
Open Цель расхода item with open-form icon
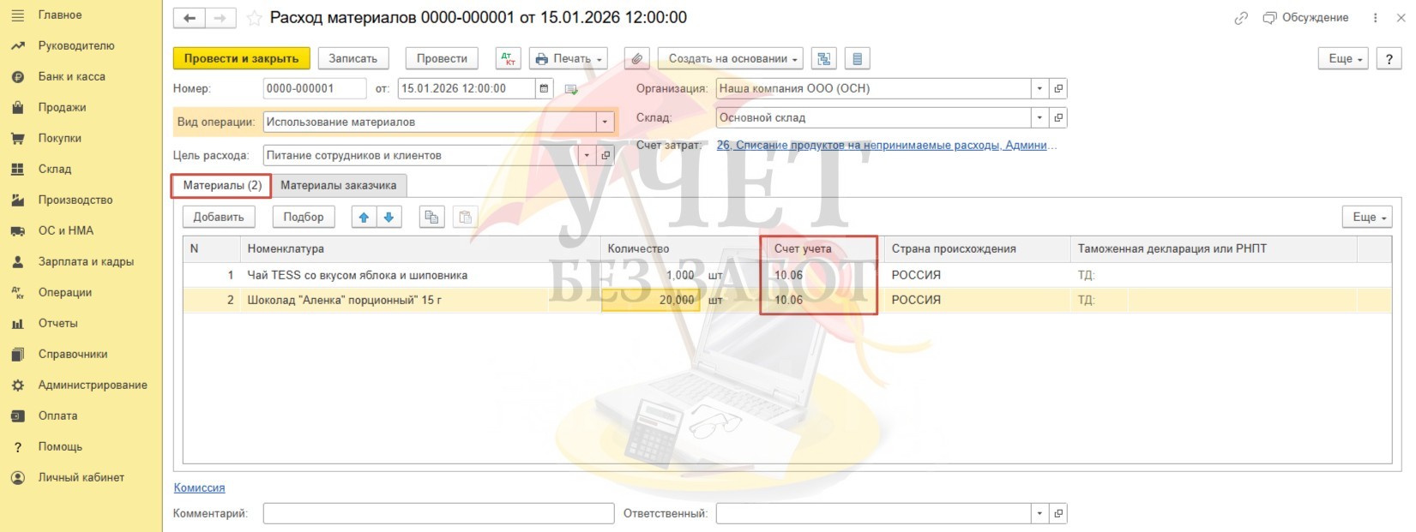click(x=606, y=155)
